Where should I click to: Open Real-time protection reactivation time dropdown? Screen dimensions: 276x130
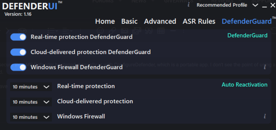pyautogui.click(x=31, y=87)
